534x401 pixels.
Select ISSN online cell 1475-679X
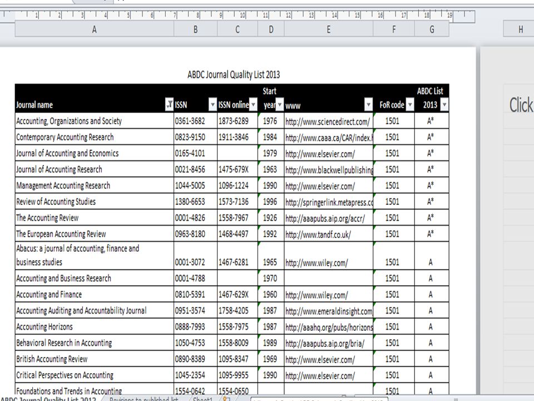[x=238, y=169]
